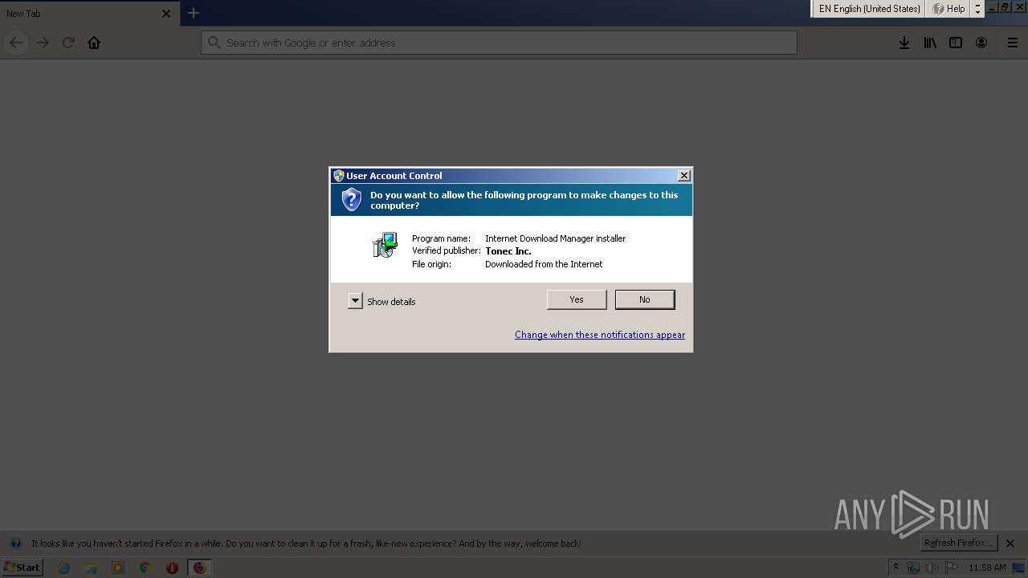This screenshot has height=578, width=1028.
Task: Click the show desktop button in tray
Action: tap(1019, 568)
